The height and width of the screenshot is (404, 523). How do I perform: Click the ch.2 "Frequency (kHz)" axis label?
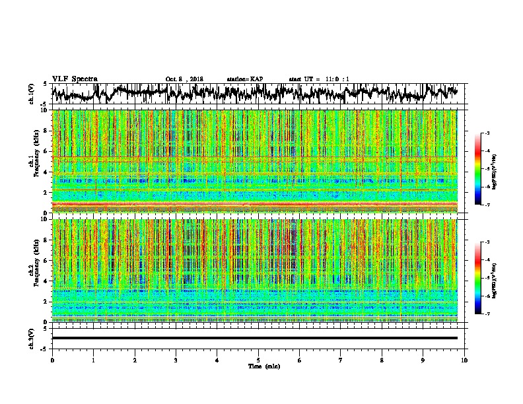click(36, 263)
